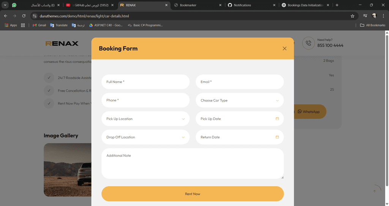Open the tab search dropdown arrow
The image size is (389, 206).
(x=5, y=5)
